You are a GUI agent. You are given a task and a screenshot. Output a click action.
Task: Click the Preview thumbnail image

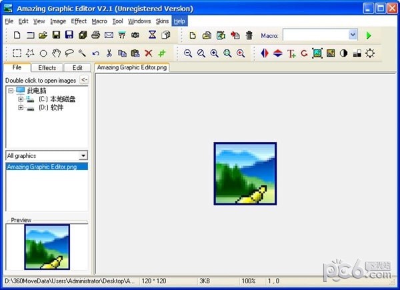click(x=47, y=247)
